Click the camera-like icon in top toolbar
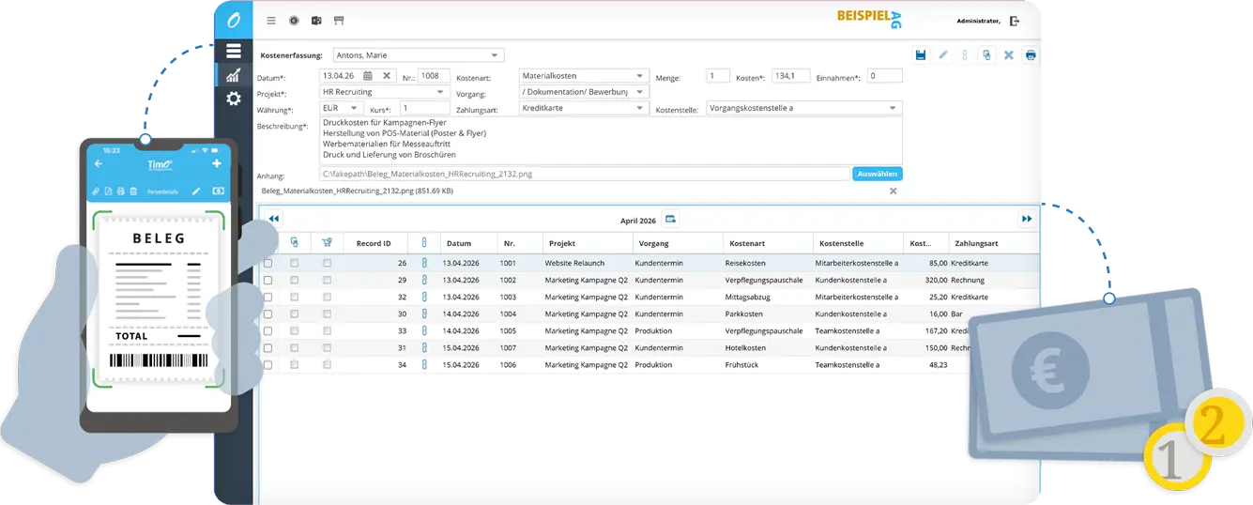1253x505 pixels. click(x=316, y=21)
